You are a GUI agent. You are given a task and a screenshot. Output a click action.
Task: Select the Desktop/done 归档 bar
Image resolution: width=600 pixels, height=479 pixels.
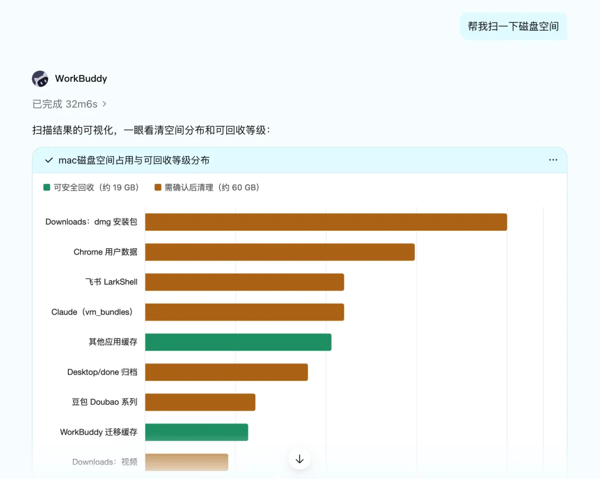click(227, 372)
